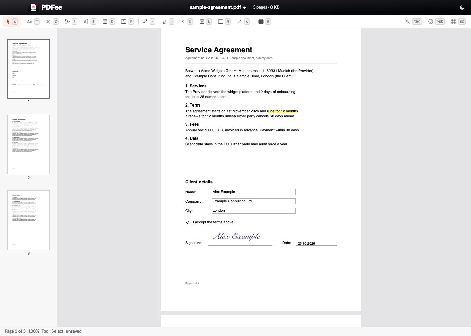Click the highlighted 'runs for 12 months' text
Viewport: 471px width, 336px height.
click(x=283, y=111)
